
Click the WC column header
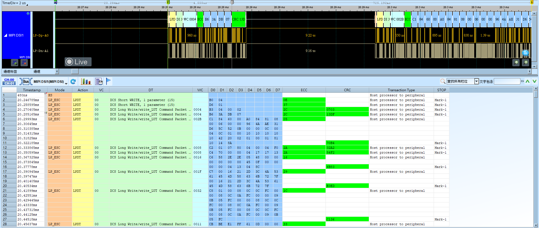point(200,90)
